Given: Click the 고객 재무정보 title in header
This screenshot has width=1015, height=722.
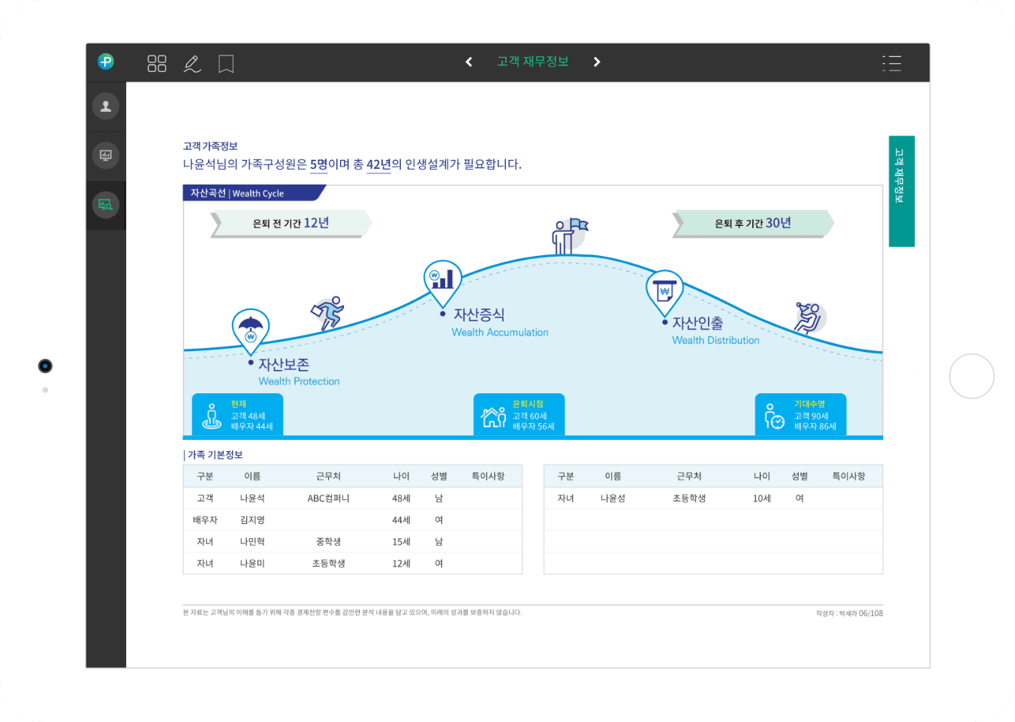Looking at the screenshot, I should (533, 62).
